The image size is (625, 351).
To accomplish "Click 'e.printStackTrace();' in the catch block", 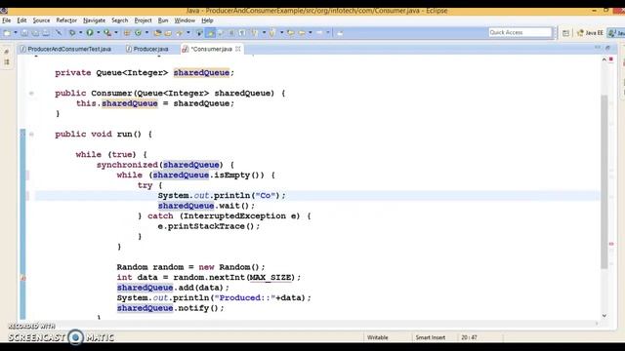I will 208,226.
